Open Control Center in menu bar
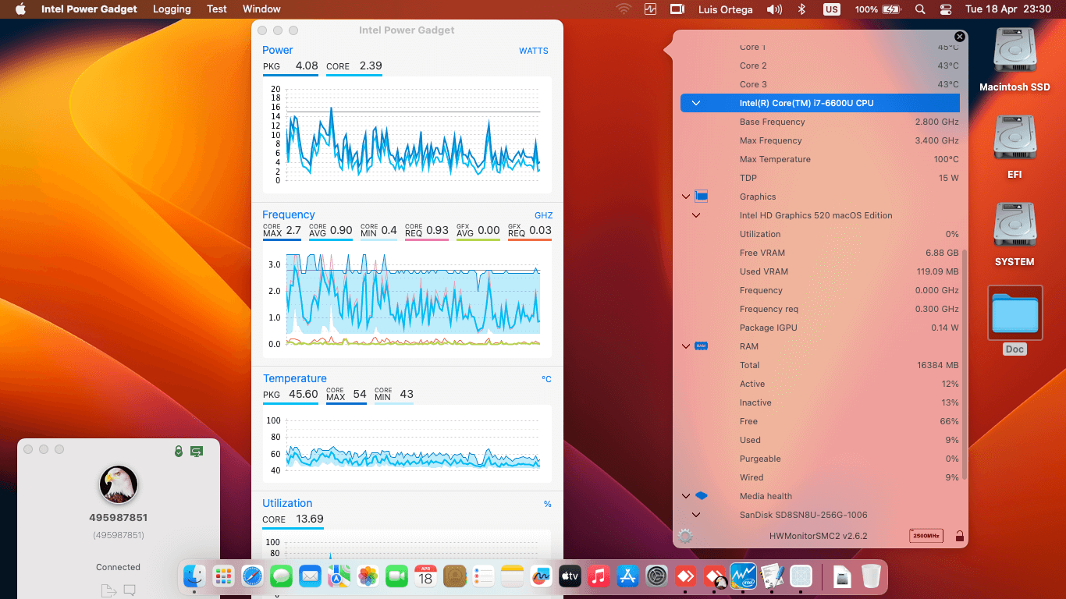Screen dimensions: 1066x599 946,9
